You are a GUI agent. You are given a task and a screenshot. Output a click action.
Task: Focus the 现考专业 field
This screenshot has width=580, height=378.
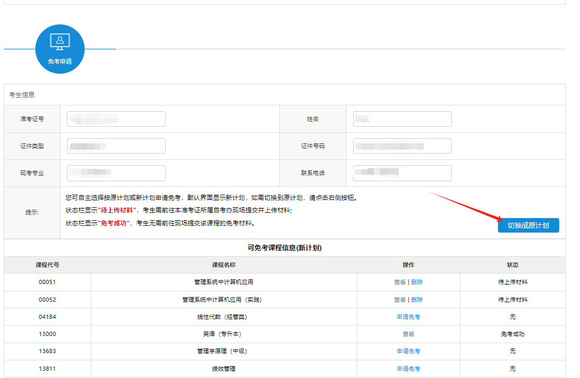pyautogui.click(x=116, y=173)
